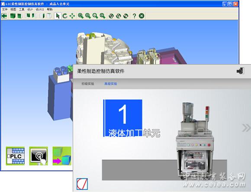Click the exit door icon in dialog header

pos(241,71)
